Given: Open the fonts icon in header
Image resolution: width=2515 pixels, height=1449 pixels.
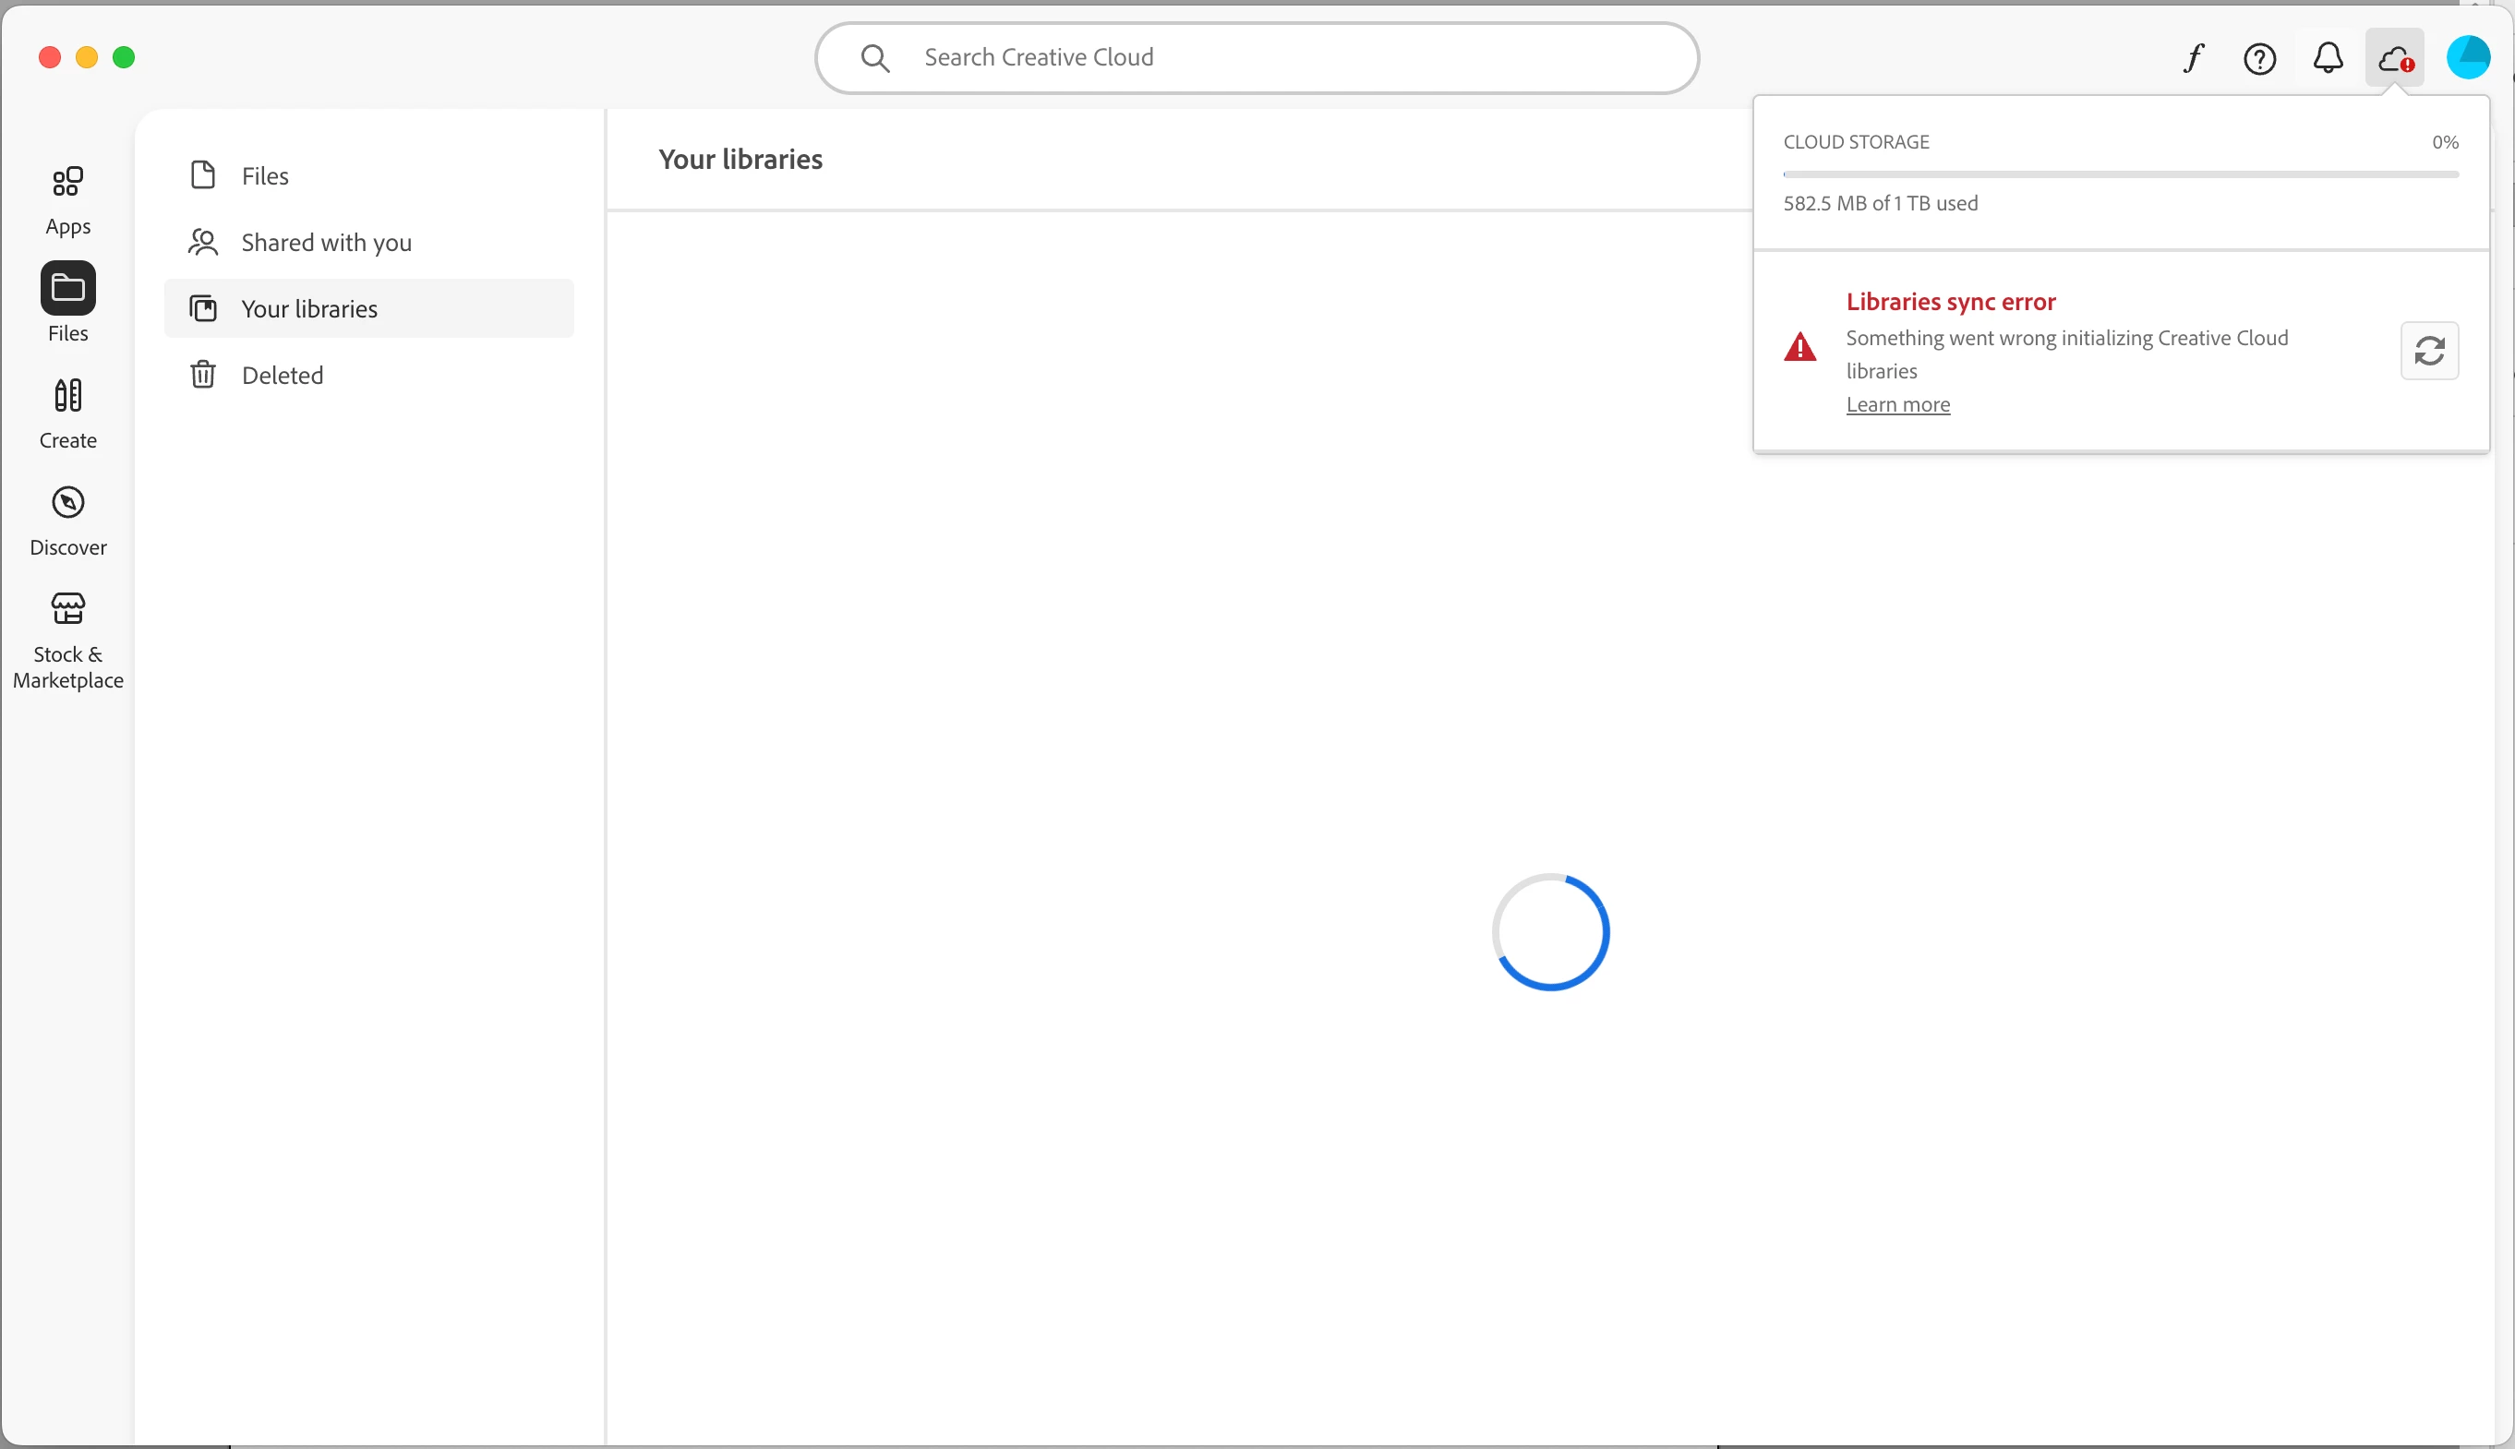Looking at the screenshot, I should coord(2193,58).
